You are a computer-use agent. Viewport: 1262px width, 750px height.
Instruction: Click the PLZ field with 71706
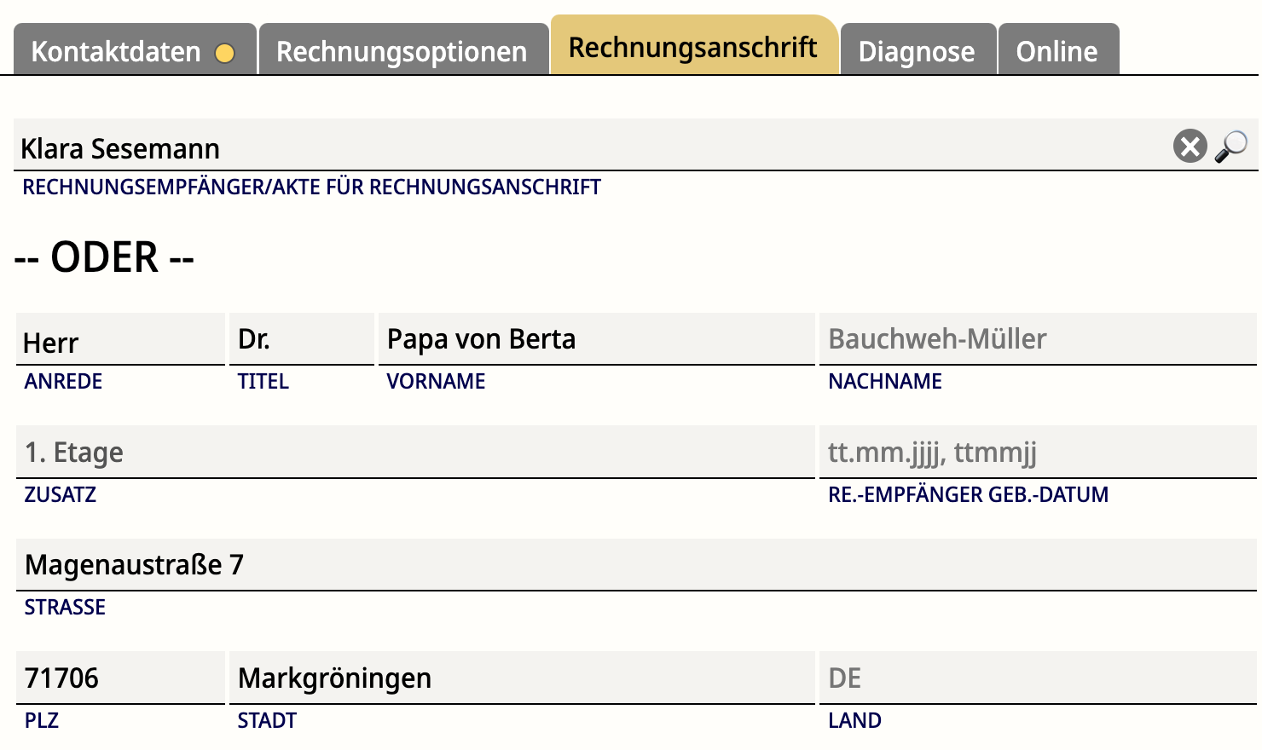(x=120, y=678)
